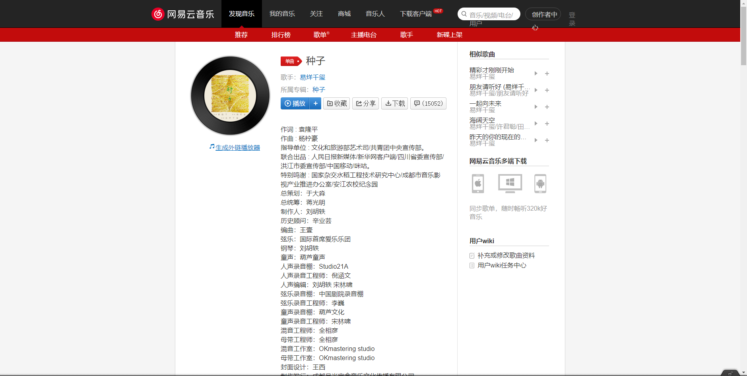The width and height of the screenshot is (747, 376).
Task: Click scrollbar down arrow
Action: point(743,373)
